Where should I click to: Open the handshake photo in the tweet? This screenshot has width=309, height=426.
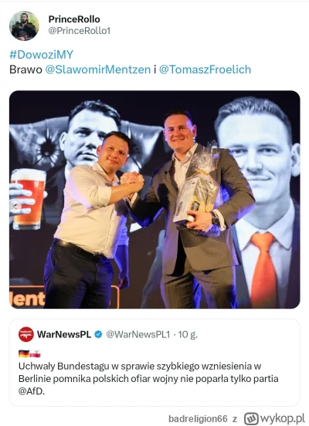point(154,199)
